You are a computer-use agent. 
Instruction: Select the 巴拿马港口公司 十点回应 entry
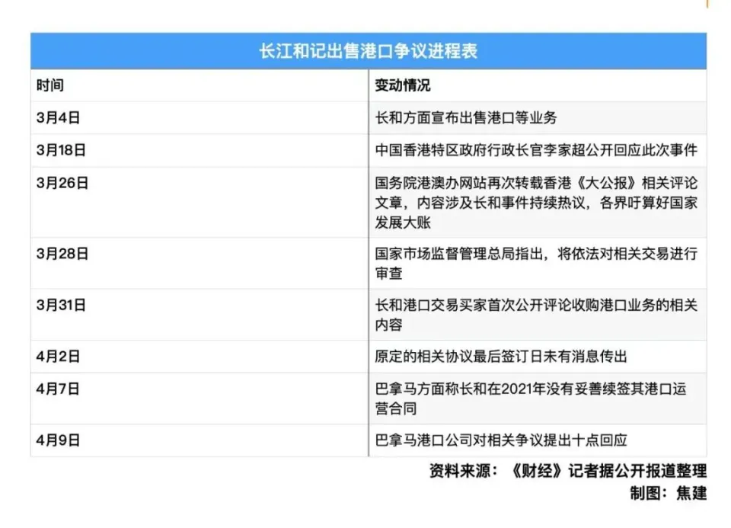tap(501, 440)
